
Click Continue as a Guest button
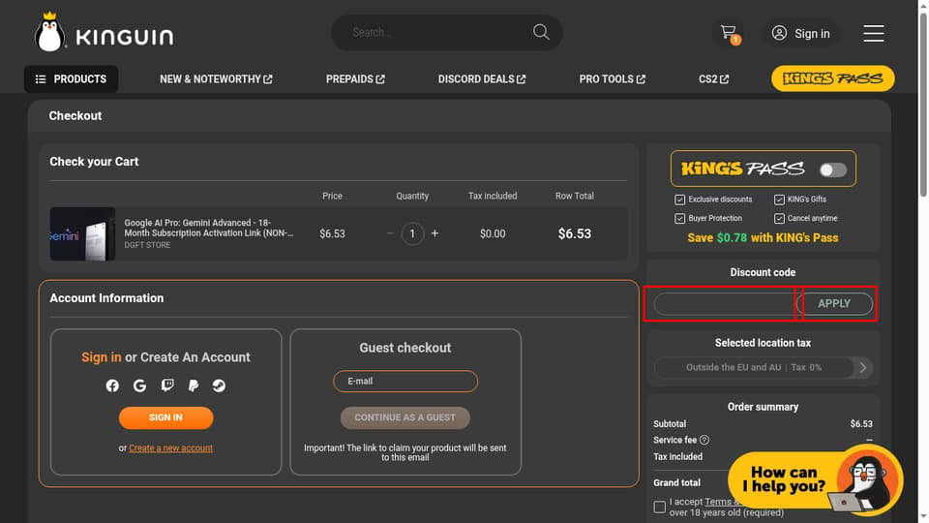click(405, 417)
